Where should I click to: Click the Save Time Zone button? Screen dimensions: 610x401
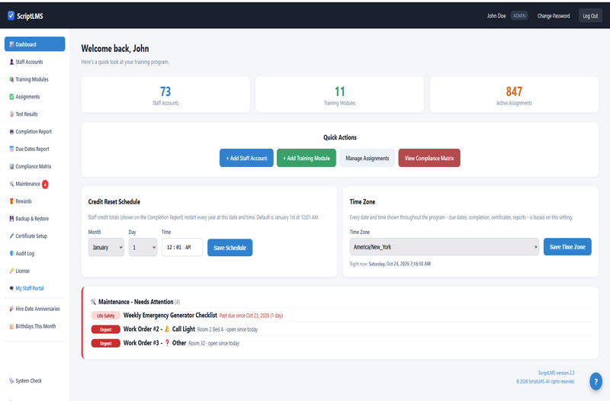[x=567, y=246]
